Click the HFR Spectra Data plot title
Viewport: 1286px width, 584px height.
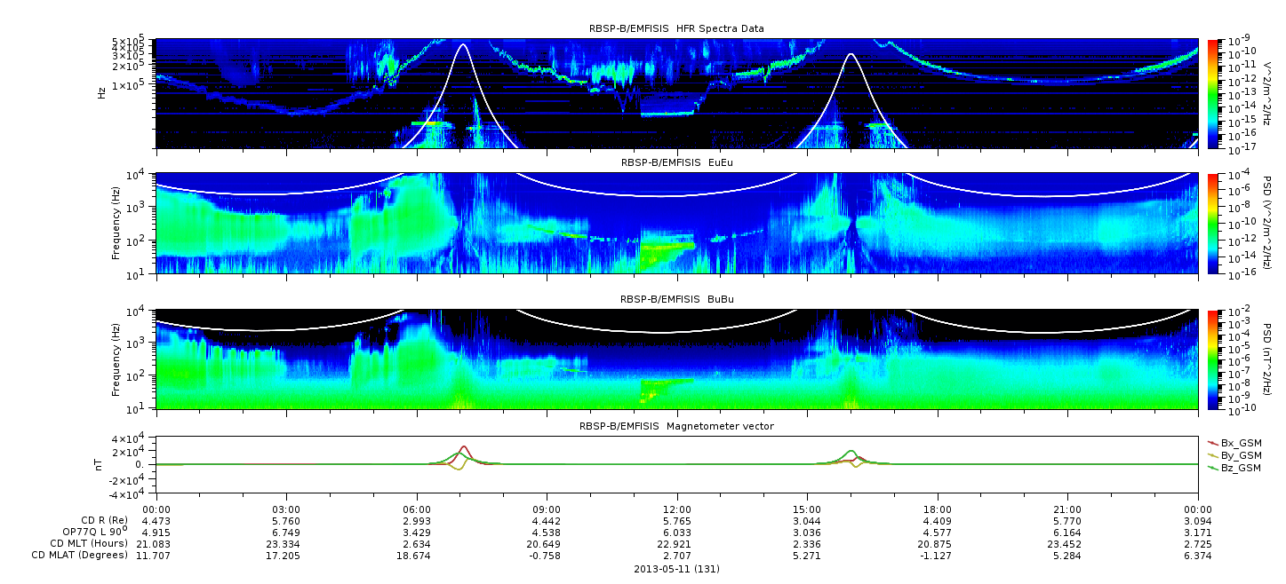pyautogui.click(x=676, y=28)
